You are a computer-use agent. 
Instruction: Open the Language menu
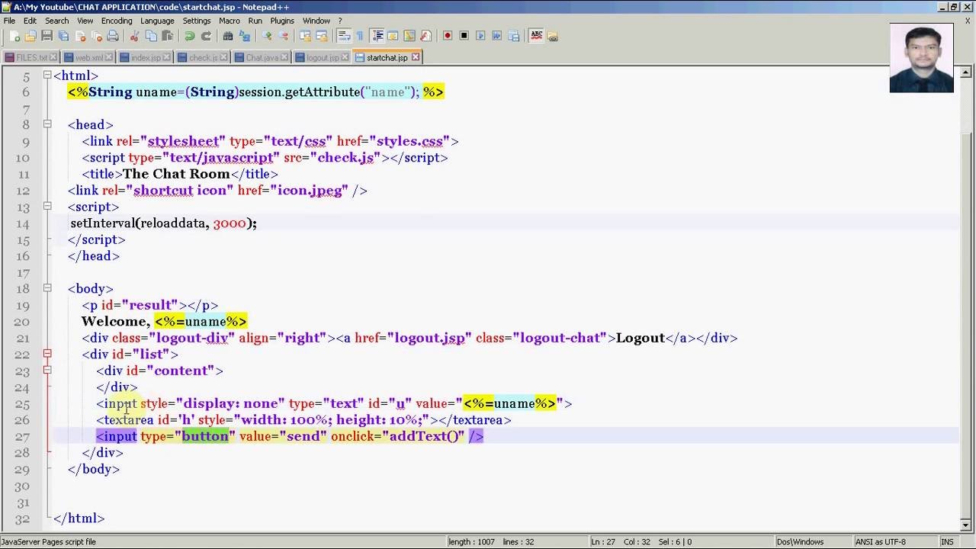157,21
